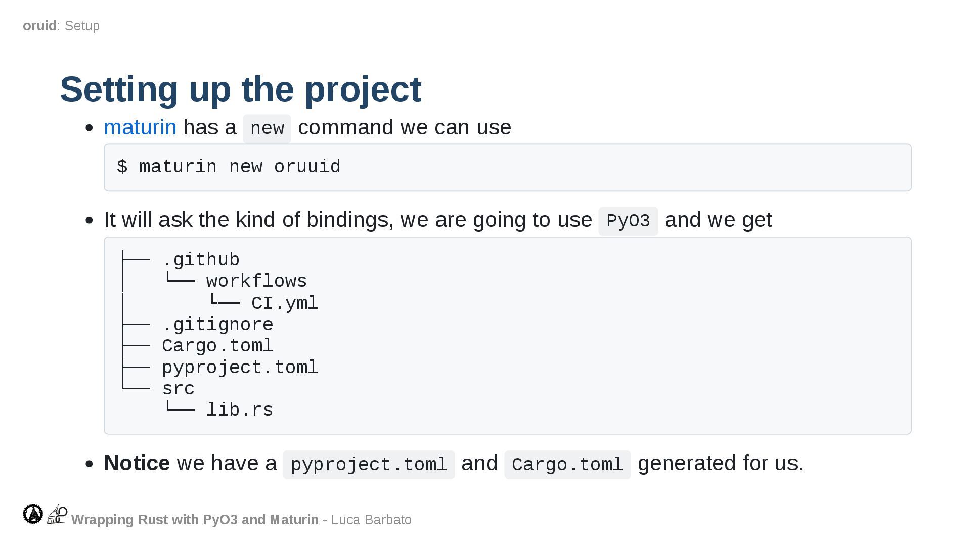Select lib.rs in the file tree
971x546 pixels.
click(x=240, y=410)
